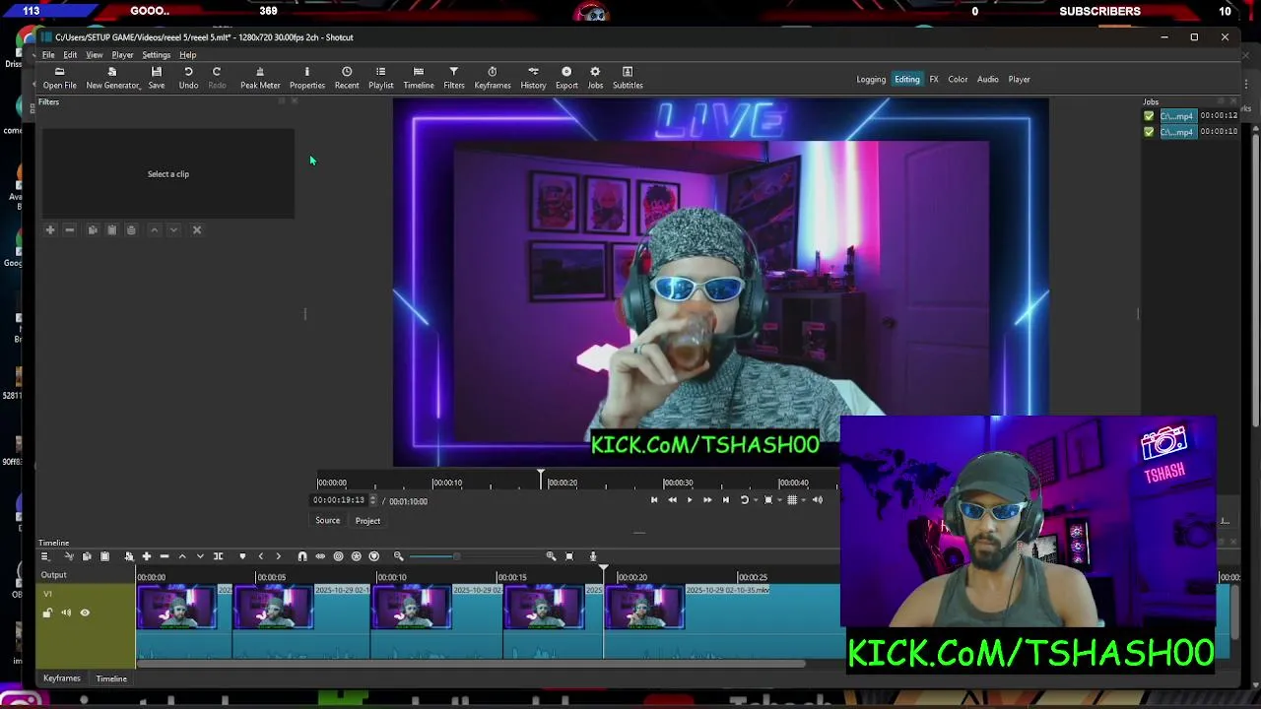
Task: Play the video in player
Action: coord(690,500)
